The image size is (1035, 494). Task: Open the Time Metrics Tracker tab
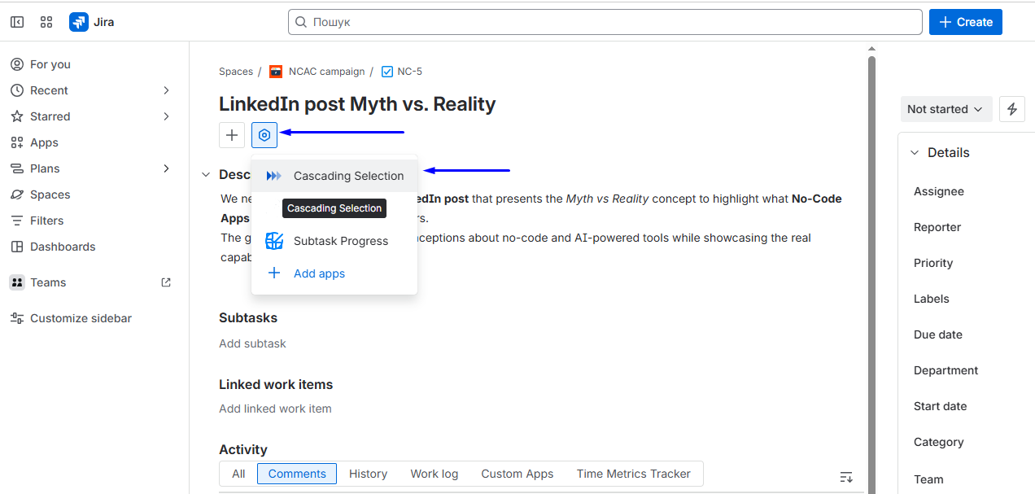coord(633,474)
